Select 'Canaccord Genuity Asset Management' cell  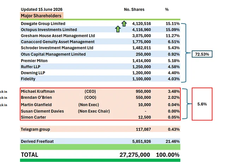[58, 42]
